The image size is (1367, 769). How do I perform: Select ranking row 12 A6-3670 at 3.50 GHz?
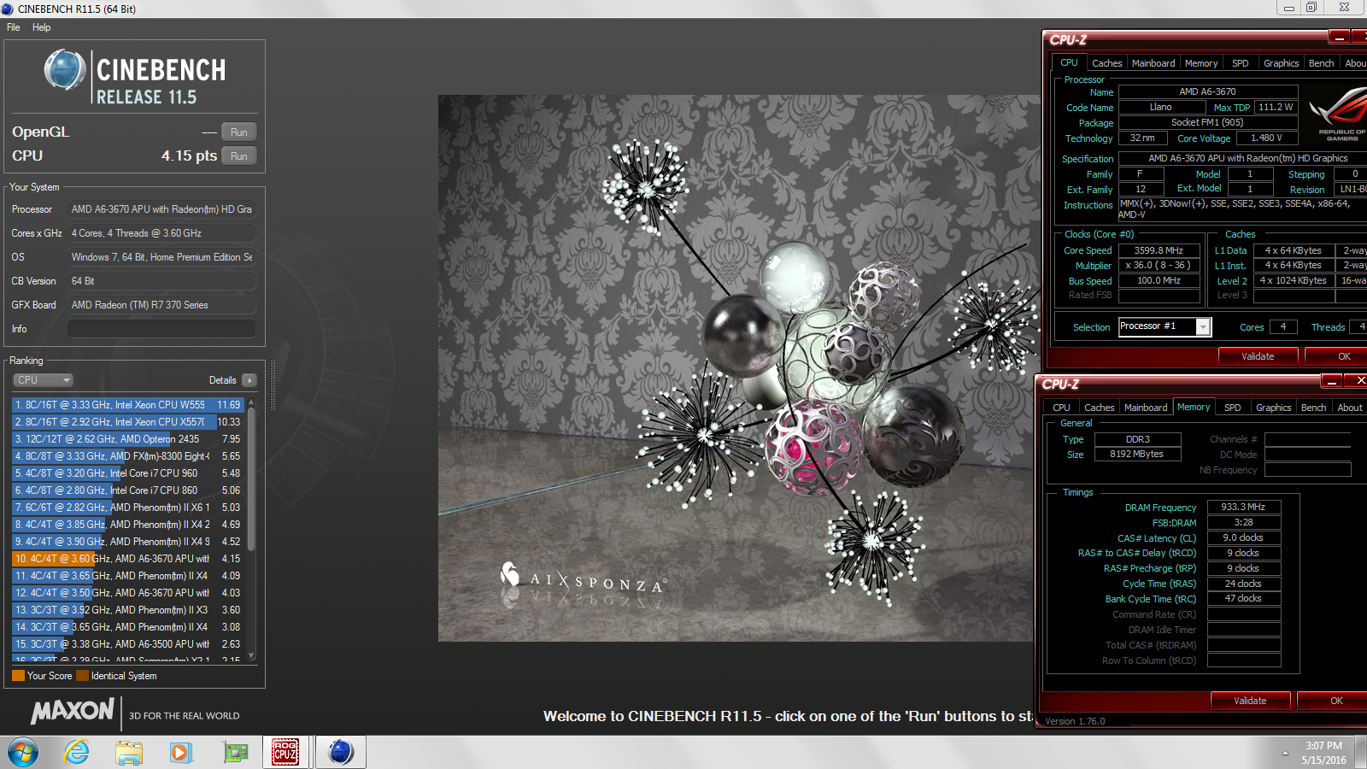pyautogui.click(x=128, y=593)
